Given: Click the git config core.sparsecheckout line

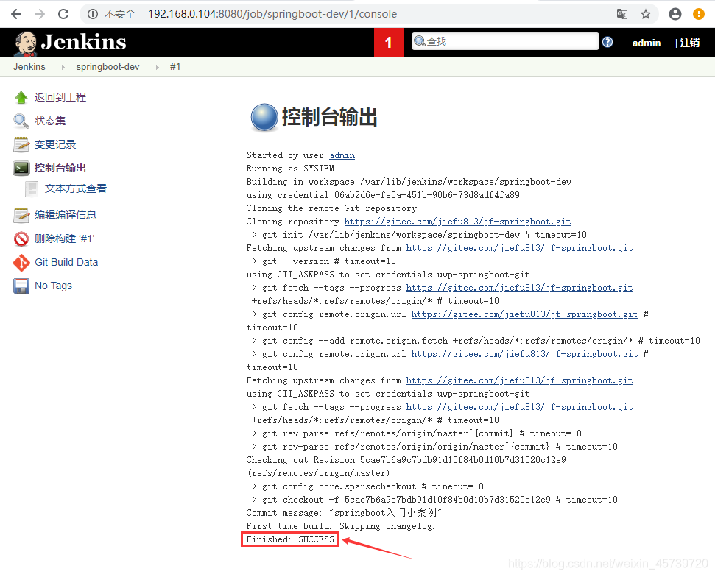Looking at the screenshot, I should pos(367,486).
